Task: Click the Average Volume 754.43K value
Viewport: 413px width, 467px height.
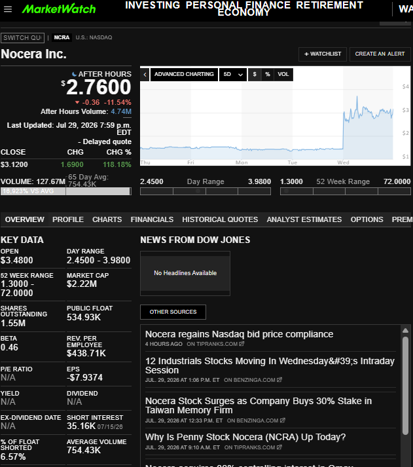Action: [x=84, y=450]
